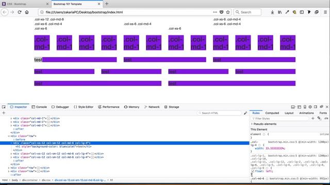Viewport: 330px width, 185px height.
Task: Select the h1 blueviolet test markup line
Action: click(54, 146)
